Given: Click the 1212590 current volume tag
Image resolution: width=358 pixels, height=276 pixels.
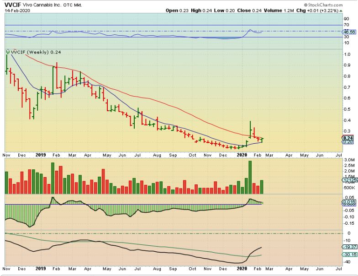Looking at the screenshot, I should pyautogui.click(x=350, y=180).
